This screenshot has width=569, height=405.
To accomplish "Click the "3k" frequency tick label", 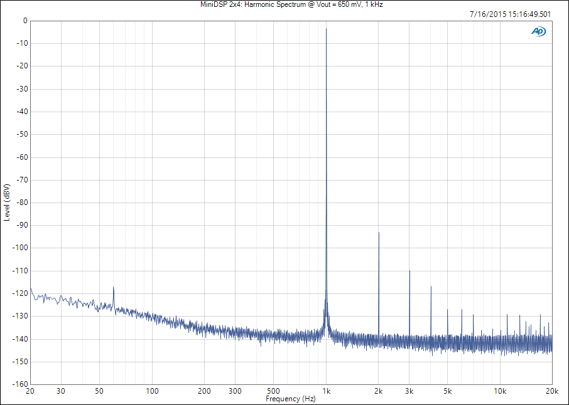I will click(409, 391).
